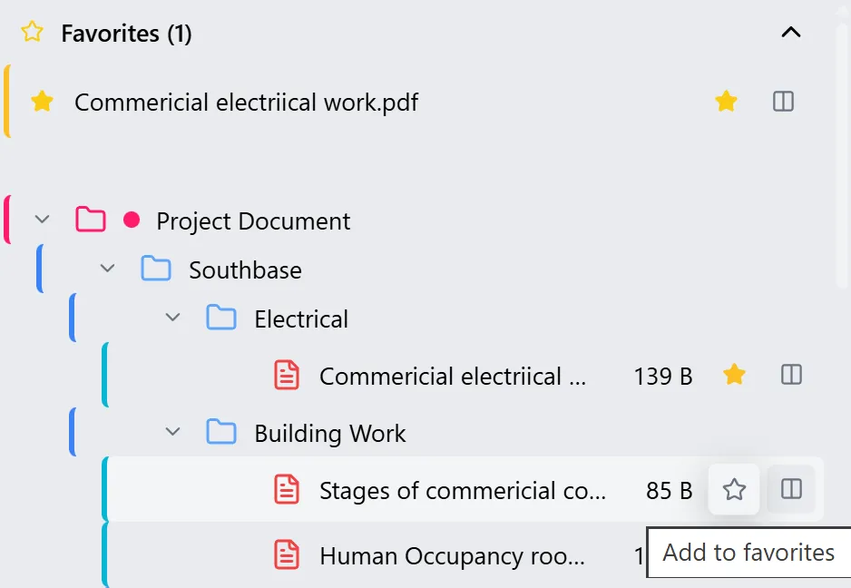Click the Electrical folder icon
The width and height of the screenshot is (851, 588).
coord(221,318)
